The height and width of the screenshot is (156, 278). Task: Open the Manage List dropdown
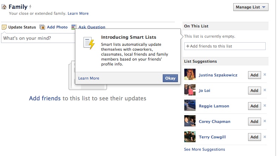(x=251, y=7)
